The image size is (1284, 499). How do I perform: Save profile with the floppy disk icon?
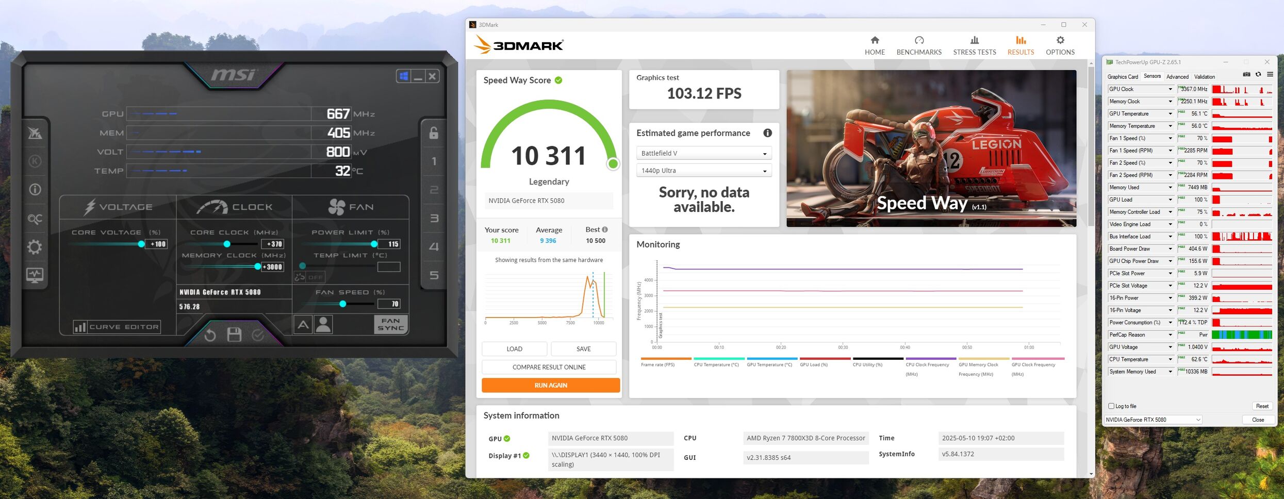pos(234,335)
